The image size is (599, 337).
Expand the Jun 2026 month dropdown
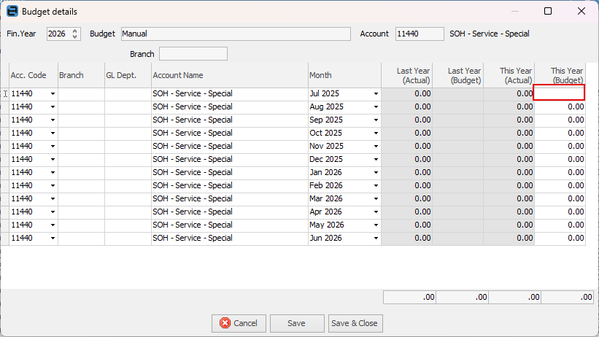376,239
